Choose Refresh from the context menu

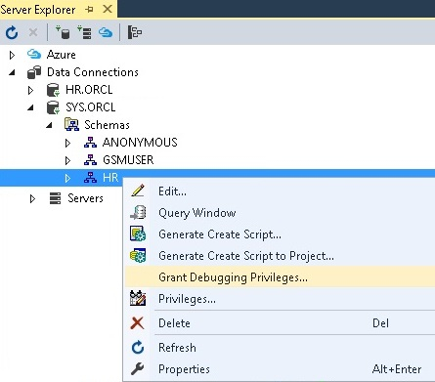coord(280,348)
